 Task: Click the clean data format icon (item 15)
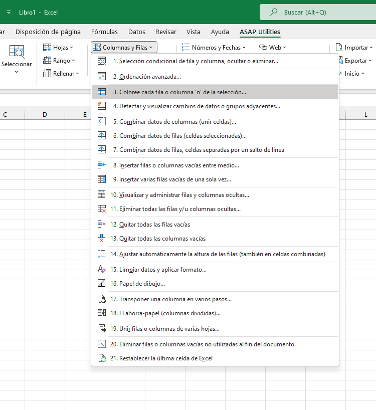pos(101,269)
